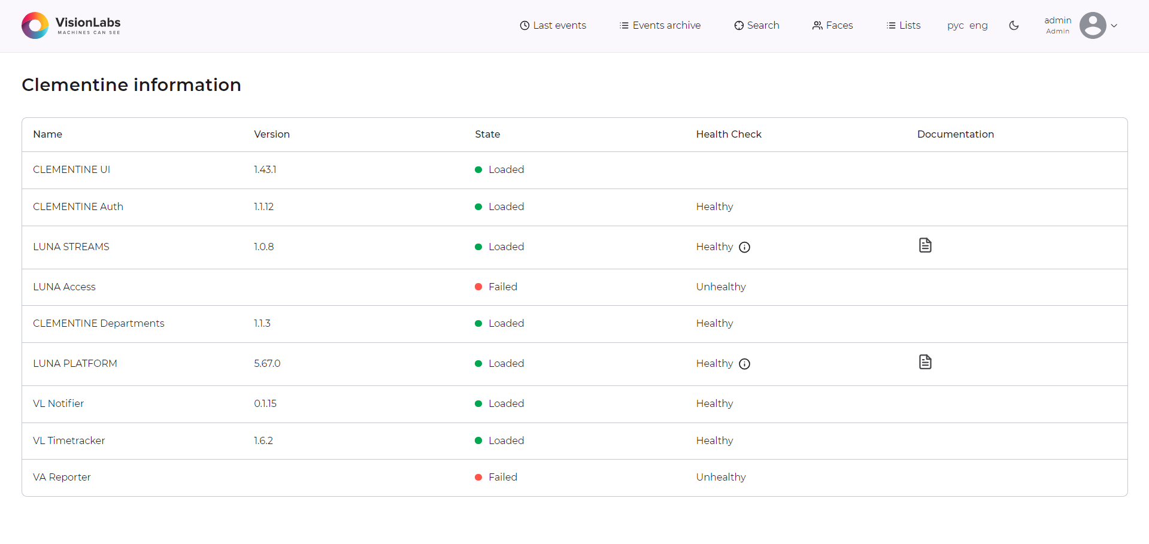Click red Failed status dot for LUNA Access
1149x544 pixels.
[x=478, y=287]
